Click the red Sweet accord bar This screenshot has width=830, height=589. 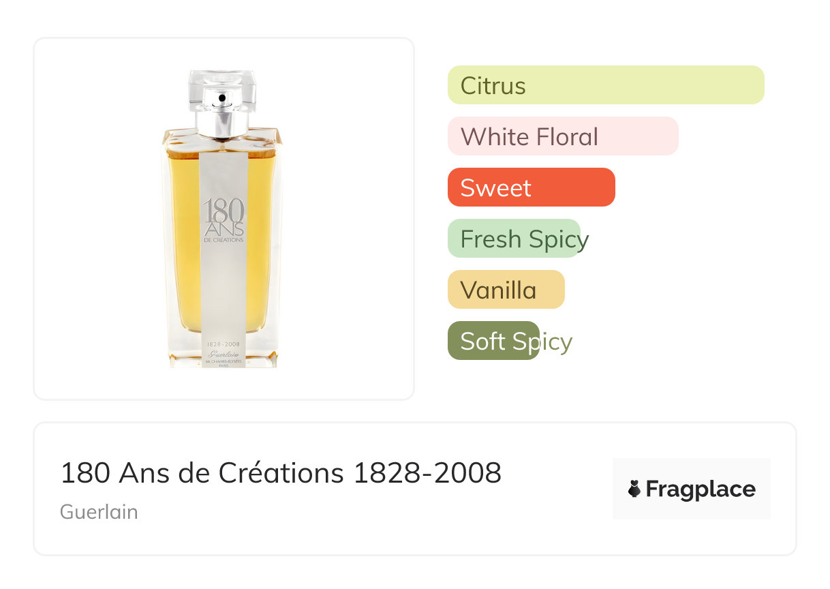pyautogui.click(x=531, y=187)
